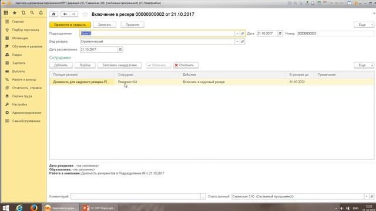Viewport: 376px width, 211px height.
Task: Click the Записать button
Action: [x=105, y=25]
